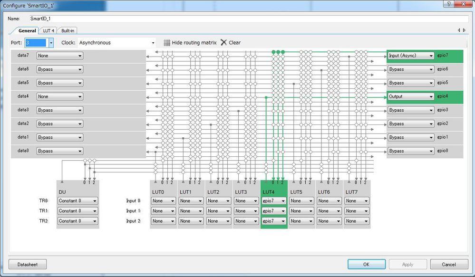Apply the SmartIO configuration changes
This screenshot has height=277, width=475.
pos(407,264)
